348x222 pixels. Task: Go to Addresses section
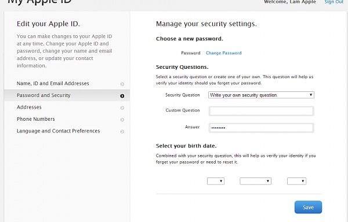pos(67,107)
